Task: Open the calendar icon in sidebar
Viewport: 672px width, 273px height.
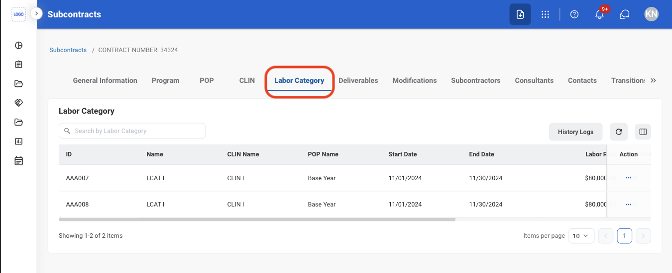Action: point(19,161)
